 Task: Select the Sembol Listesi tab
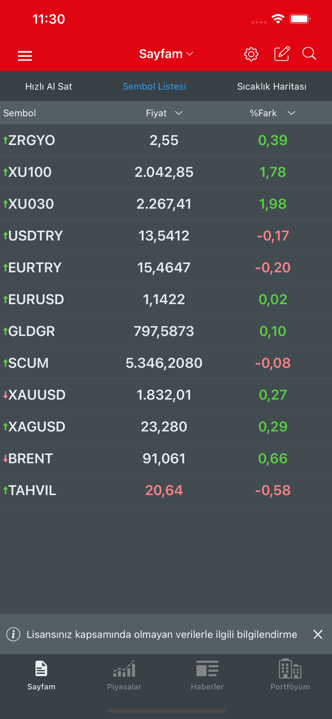click(154, 86)
